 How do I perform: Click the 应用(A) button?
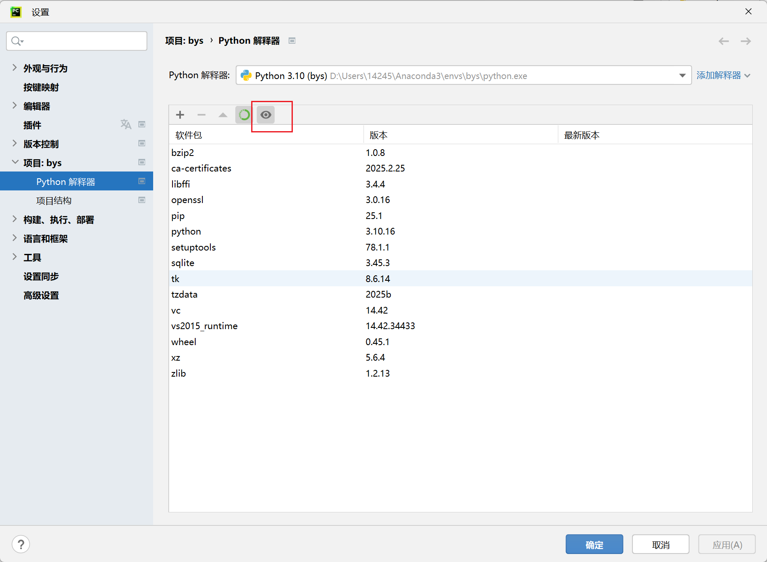727,545
